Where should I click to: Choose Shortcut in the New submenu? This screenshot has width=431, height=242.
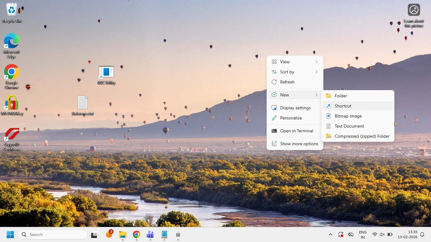point(358,106)
